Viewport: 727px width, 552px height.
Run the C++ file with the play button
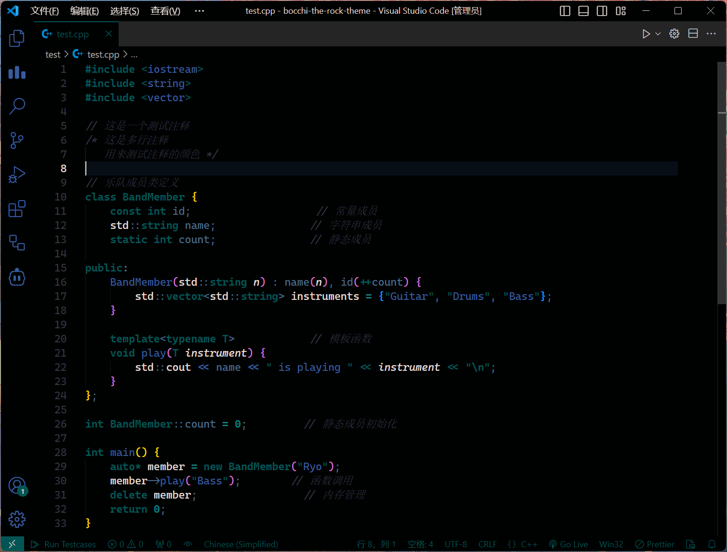pos(646,34)
